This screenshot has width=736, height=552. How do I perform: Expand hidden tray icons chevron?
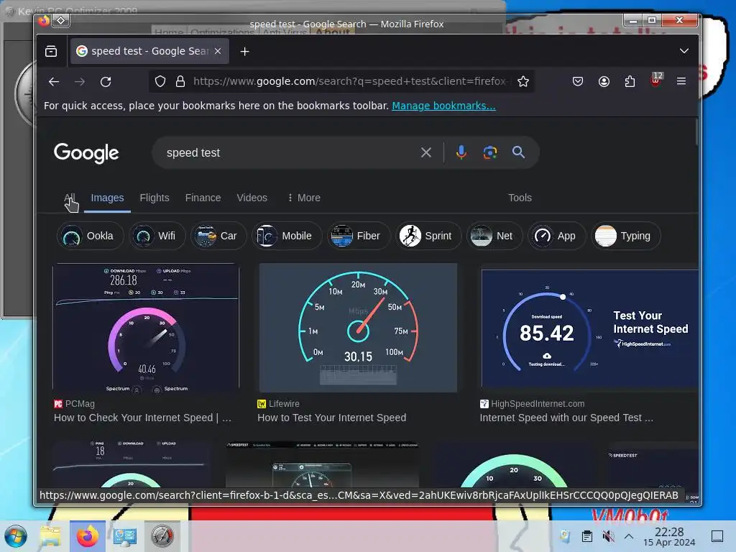(x=629, y=536)
